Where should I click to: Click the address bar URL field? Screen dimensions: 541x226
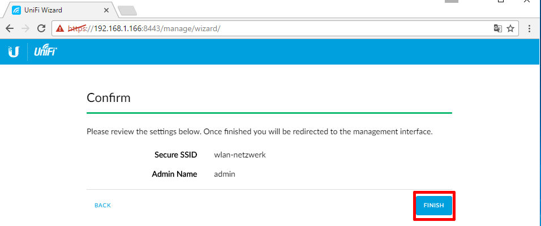click(285, 28)
